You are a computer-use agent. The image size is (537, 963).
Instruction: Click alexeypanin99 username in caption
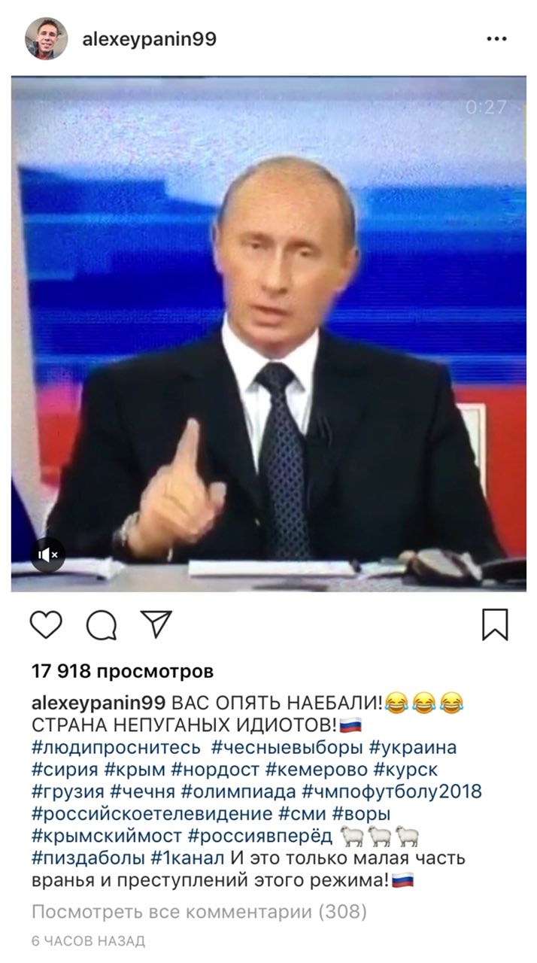99,705
